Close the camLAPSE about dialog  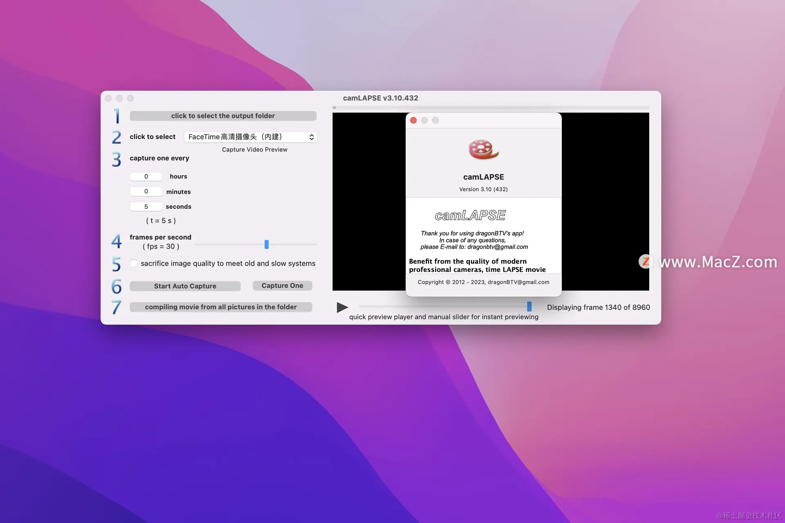pos(413,121)
